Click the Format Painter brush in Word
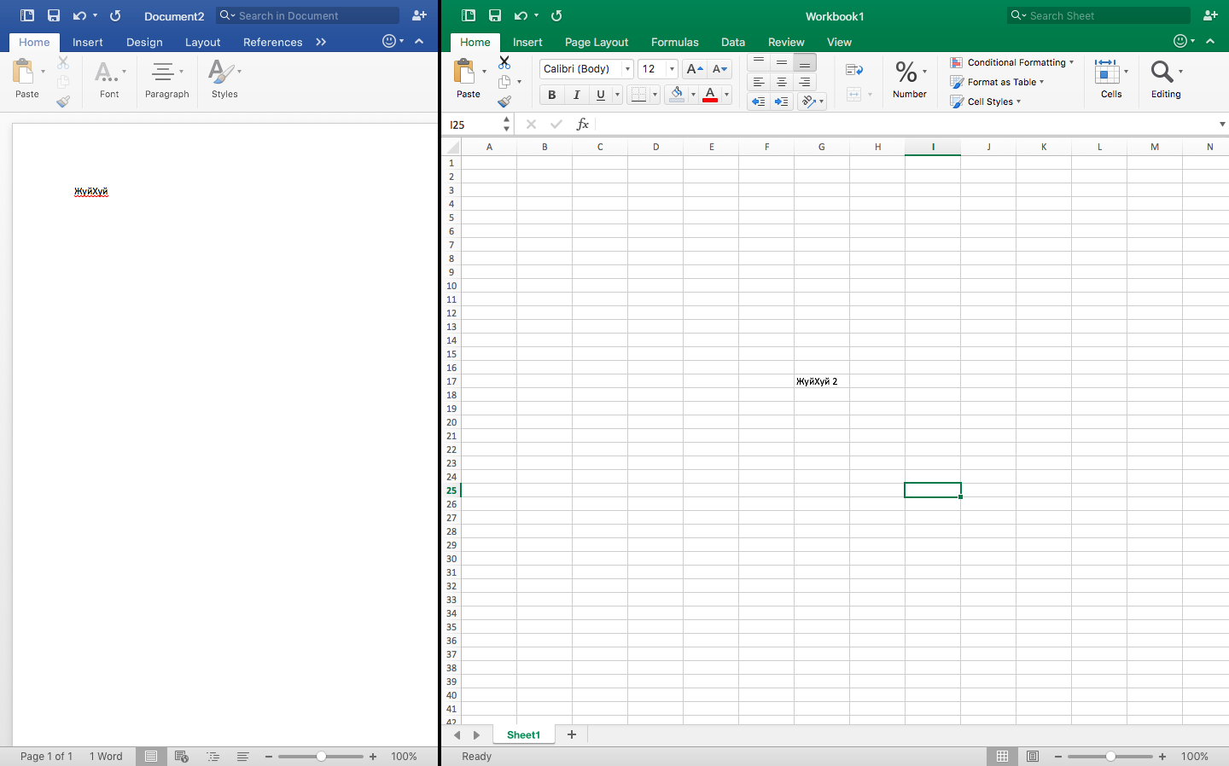Screen dimensions: 1229x766 pyautogui.click(x=63, y=102)
